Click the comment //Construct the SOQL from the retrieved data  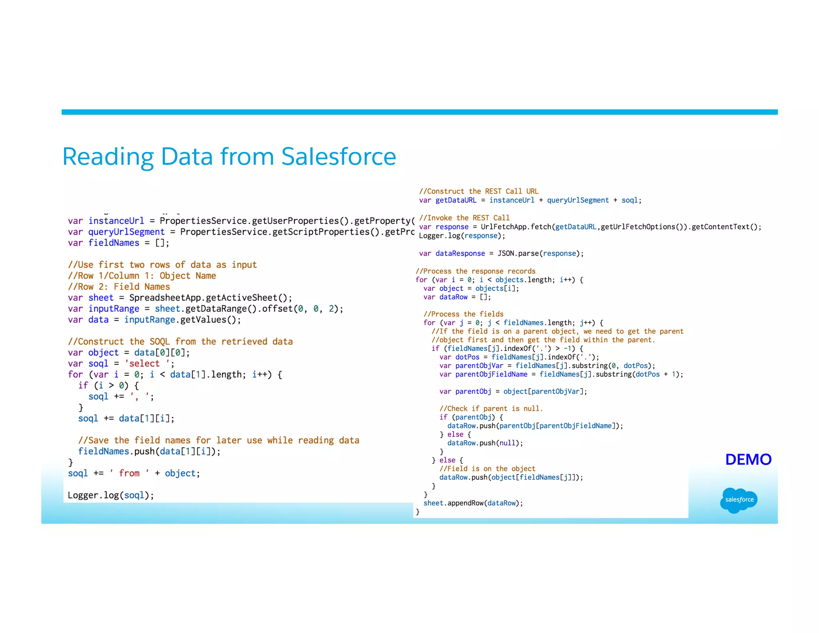[x=180, y=342]
